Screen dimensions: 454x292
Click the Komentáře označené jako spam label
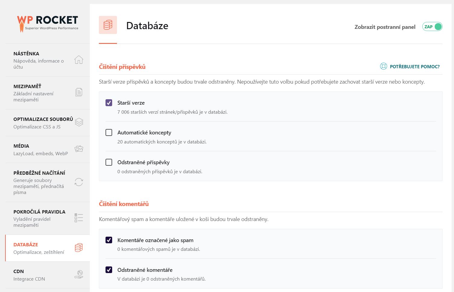(155, 240)
